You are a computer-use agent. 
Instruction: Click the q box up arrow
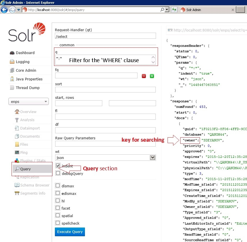[x=153, y=57]
